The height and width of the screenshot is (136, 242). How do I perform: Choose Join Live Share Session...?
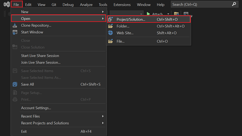58,62
